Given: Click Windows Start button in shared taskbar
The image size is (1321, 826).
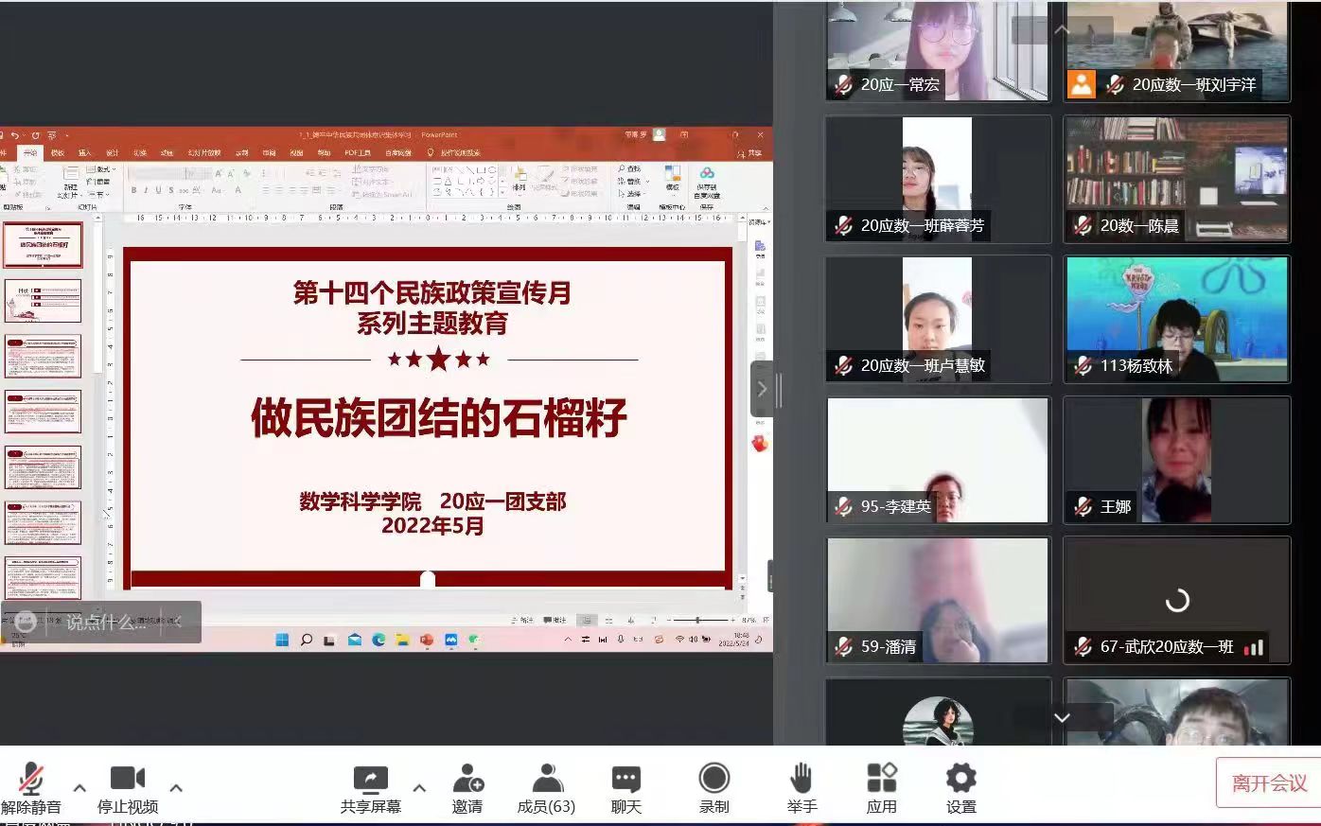Looking at the screenshot, I should (282, 641).
